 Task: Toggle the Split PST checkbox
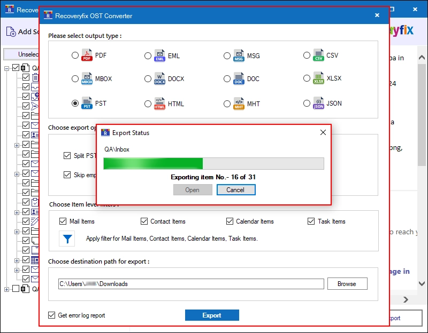pos(67,155)
